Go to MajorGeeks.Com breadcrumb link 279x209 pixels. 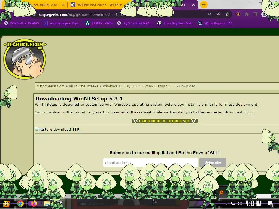pos(50,86)
